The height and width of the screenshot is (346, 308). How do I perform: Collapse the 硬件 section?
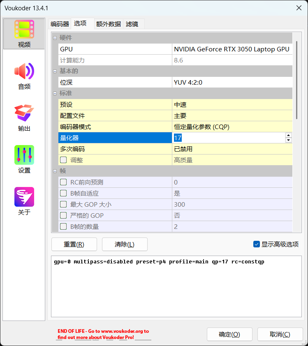[x=55, y=38]
